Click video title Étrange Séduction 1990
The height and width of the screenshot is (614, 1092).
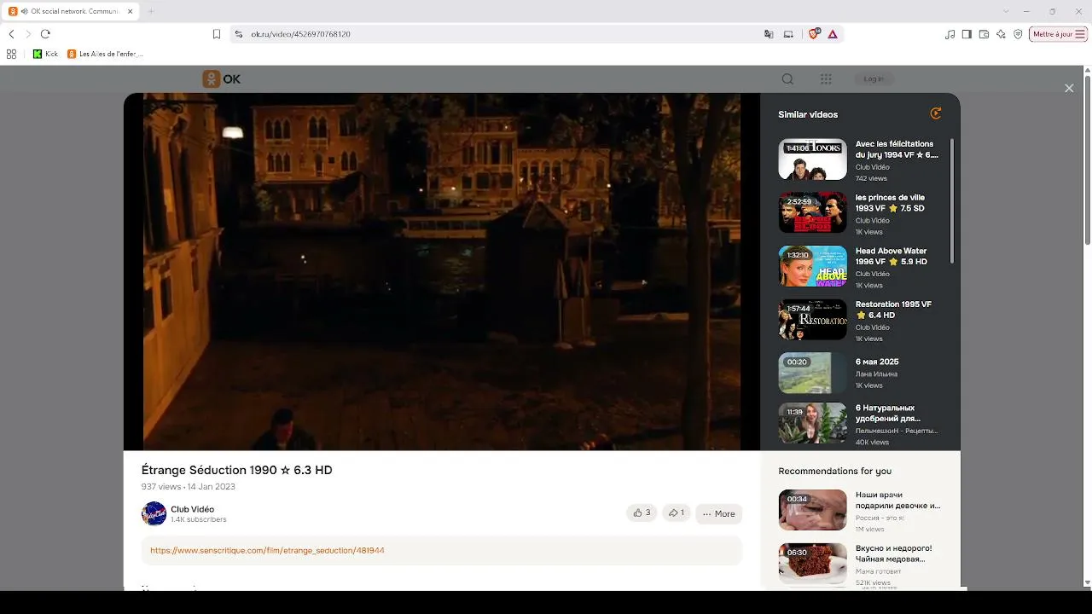click(x=236, y=470)
